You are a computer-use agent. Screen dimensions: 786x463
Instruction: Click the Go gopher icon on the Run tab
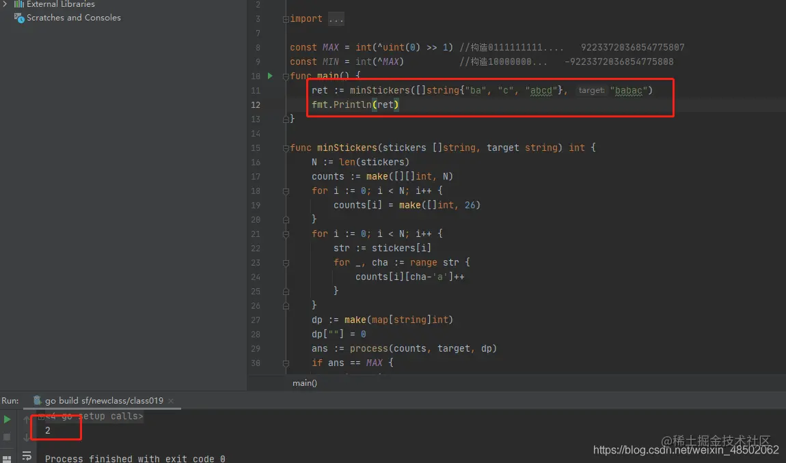click(x=37, y=400)
